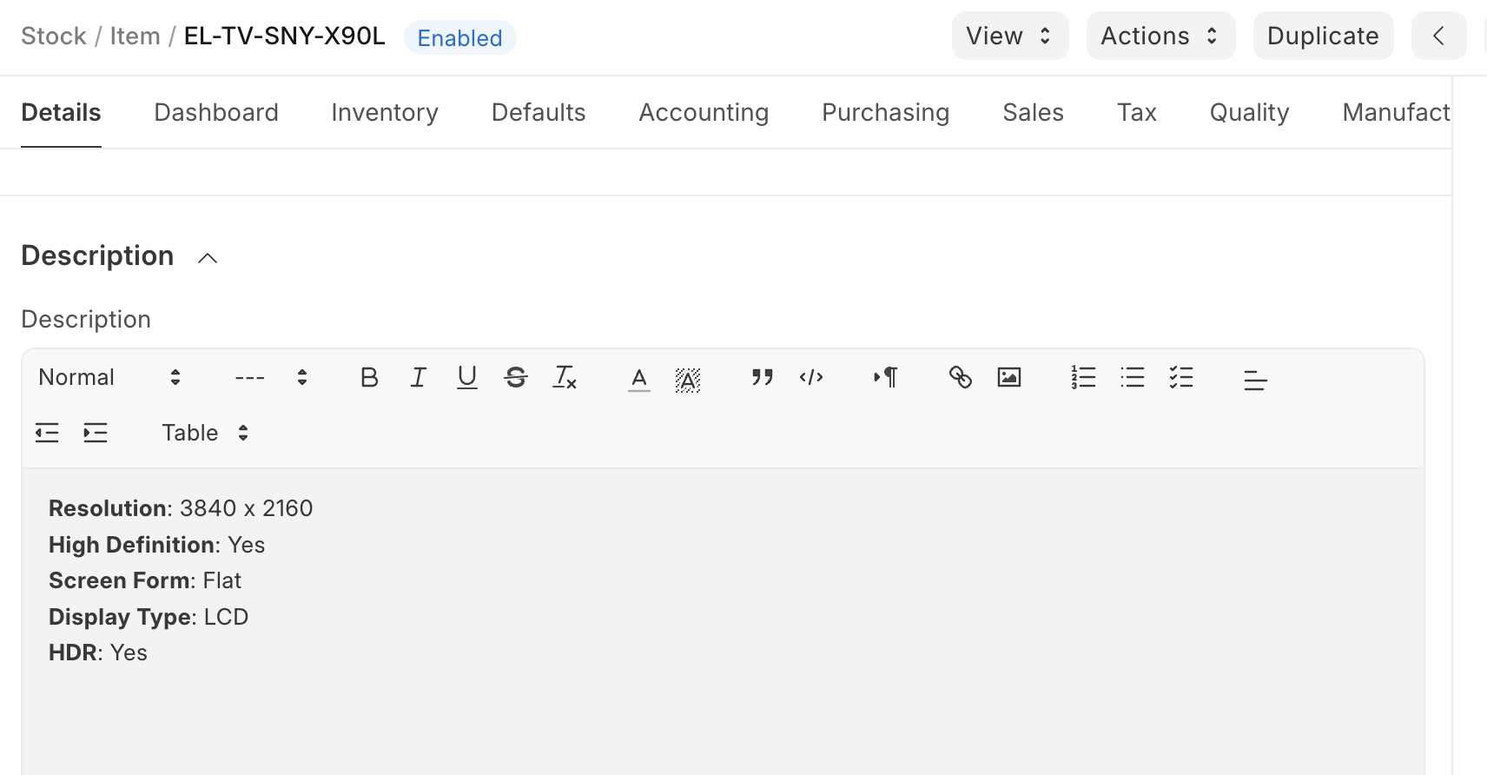Toggle bold formatting in the editor
1487x775 pixels.
coord(369,377)
